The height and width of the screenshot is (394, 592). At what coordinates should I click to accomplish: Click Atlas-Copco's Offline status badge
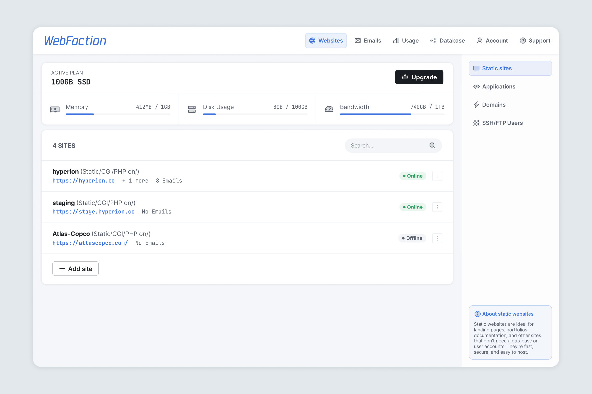point(412,238)
